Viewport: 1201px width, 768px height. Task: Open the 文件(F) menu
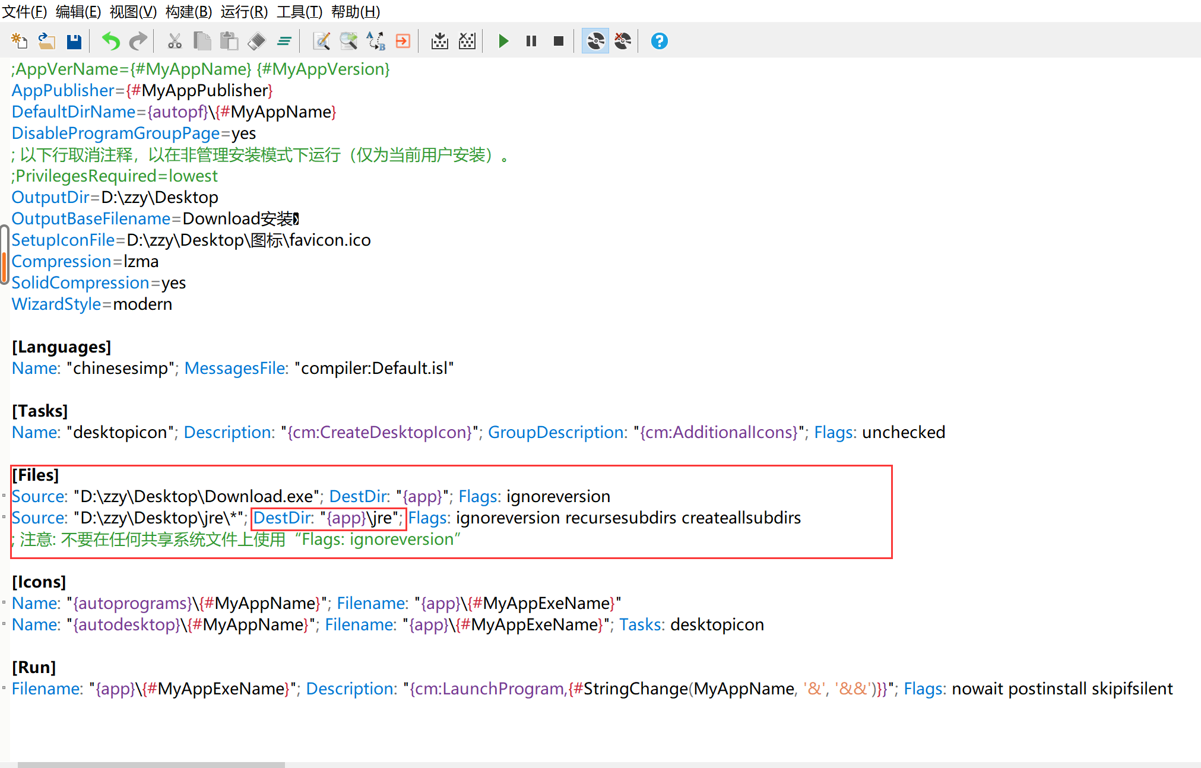[25, 12]
